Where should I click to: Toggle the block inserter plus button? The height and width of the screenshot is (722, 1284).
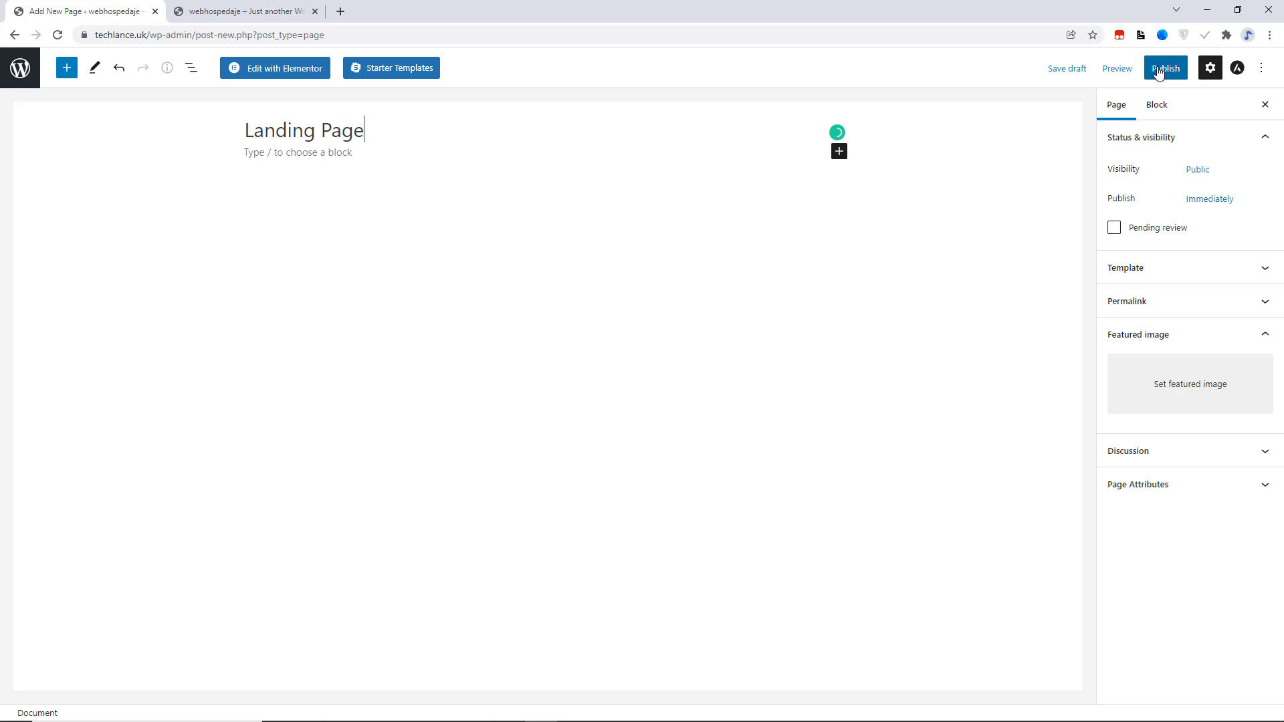click(x=67, y=68)
